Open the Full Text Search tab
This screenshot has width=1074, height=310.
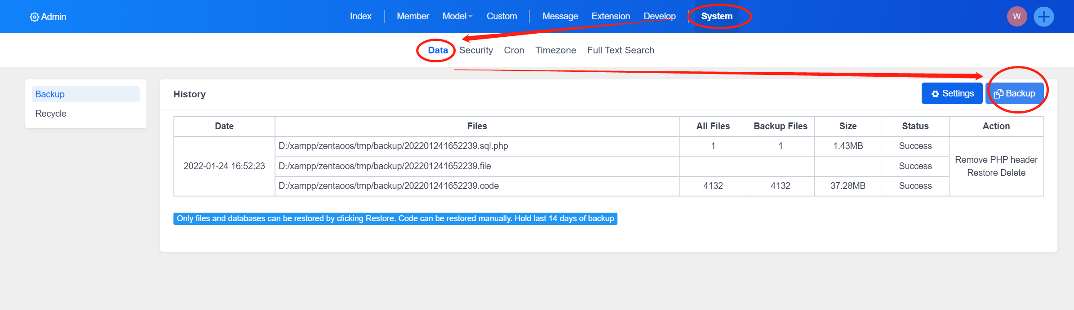(620, 50)
